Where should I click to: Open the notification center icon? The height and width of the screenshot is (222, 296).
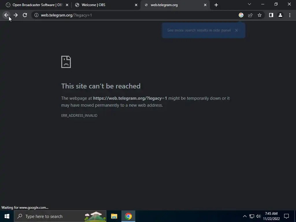tap(286, 216)
